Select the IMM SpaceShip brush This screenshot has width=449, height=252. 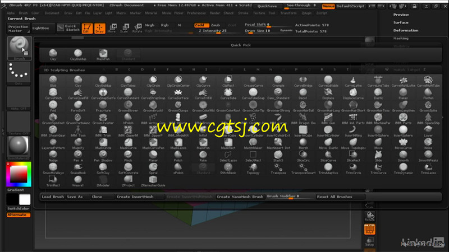click(x=428, y=119)
